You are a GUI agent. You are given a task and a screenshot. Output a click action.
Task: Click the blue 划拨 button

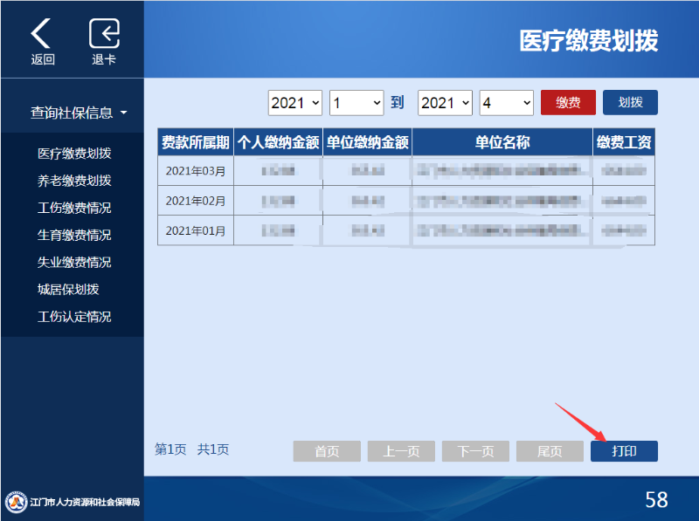(x=630, y=102)
